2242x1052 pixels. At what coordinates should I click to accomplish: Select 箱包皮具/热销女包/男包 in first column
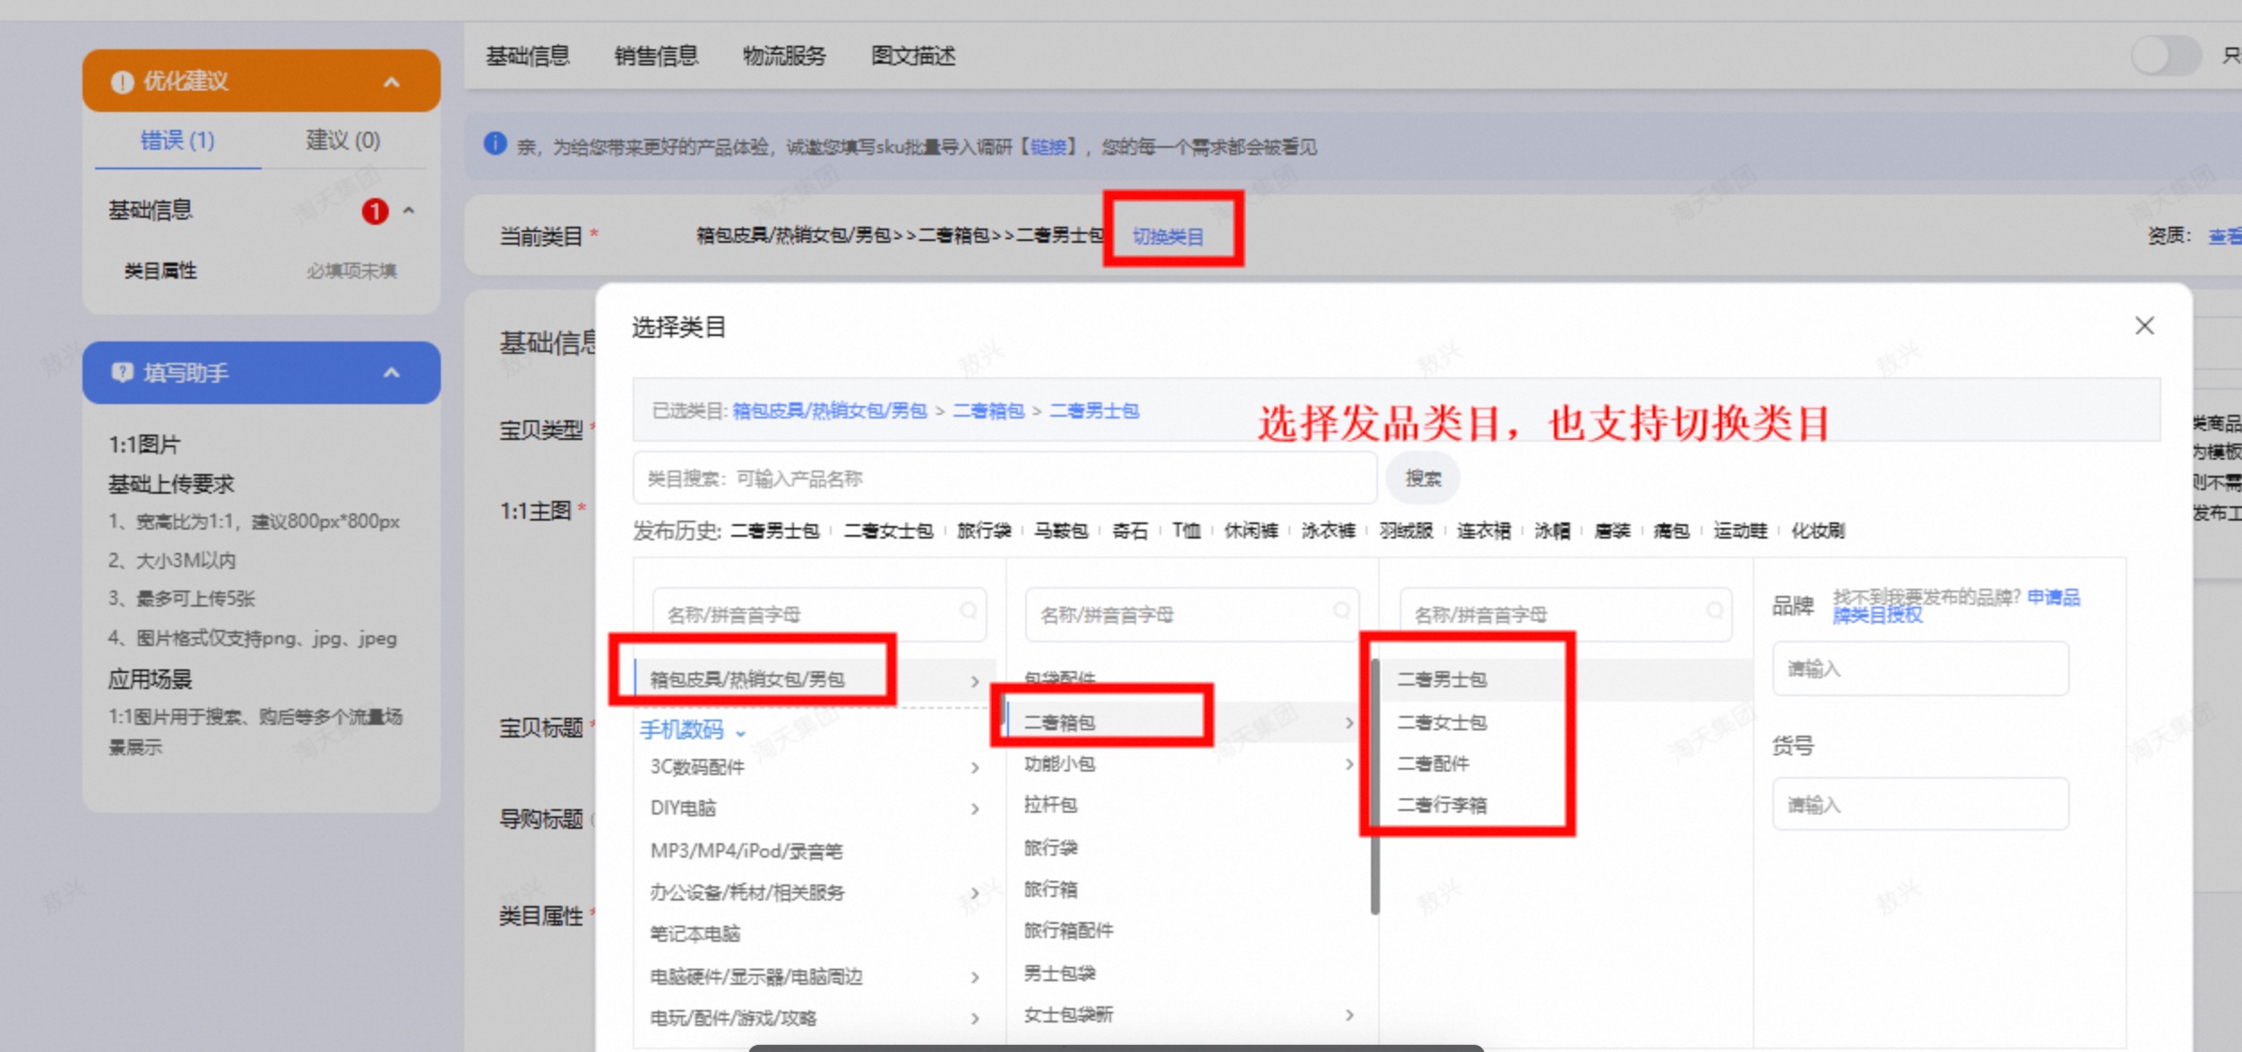[815, 680]
